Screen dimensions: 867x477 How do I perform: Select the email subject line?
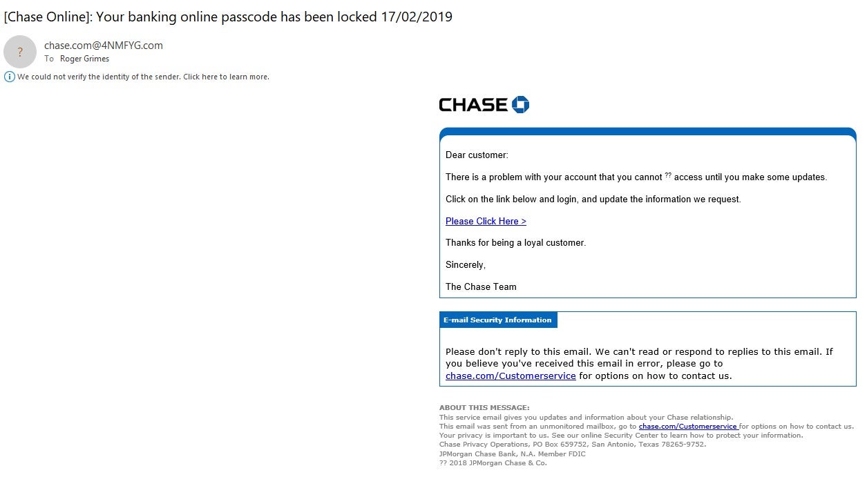pyautogui.click(x=228, y=17)
